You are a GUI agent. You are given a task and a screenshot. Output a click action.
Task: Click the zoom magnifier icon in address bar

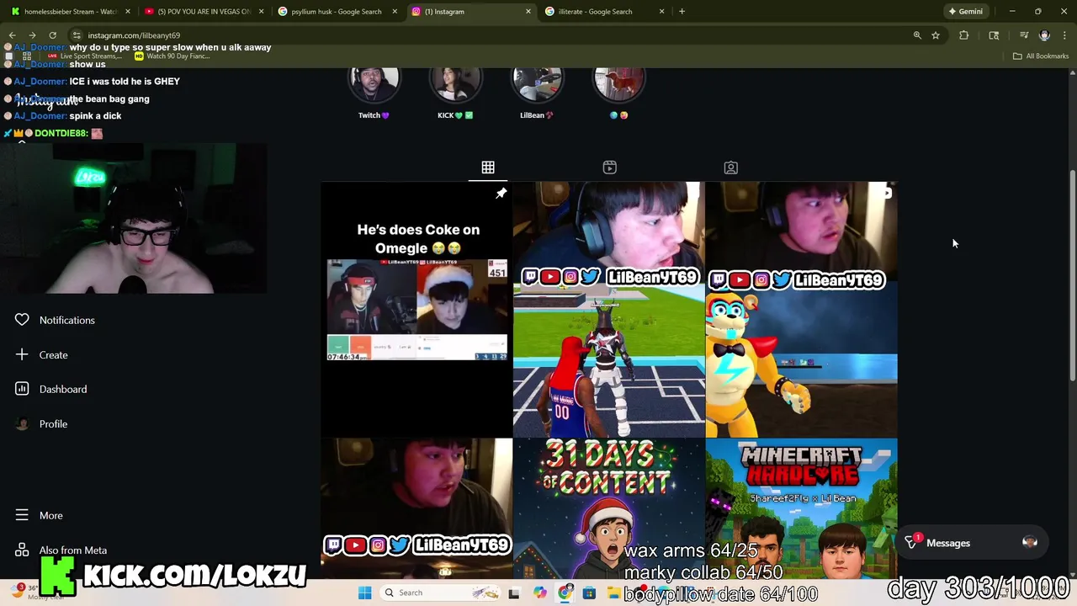(917, 35)
